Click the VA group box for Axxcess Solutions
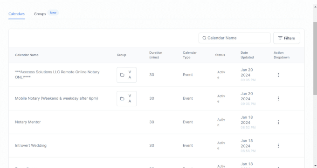This screenshot has height=168, width=317. click(126, 75)
